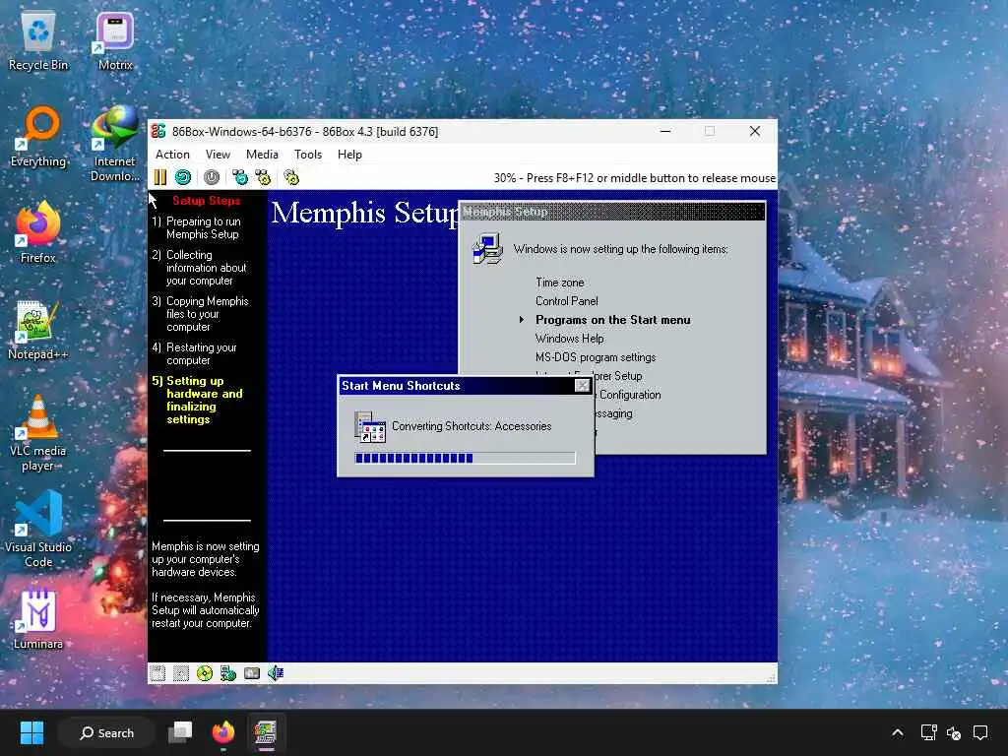Viewport: 1008px width, 756px height.
Task: Click the computer icon in Memphis Setup dialog
Action: pyautogui.click(x=487, y=249)
